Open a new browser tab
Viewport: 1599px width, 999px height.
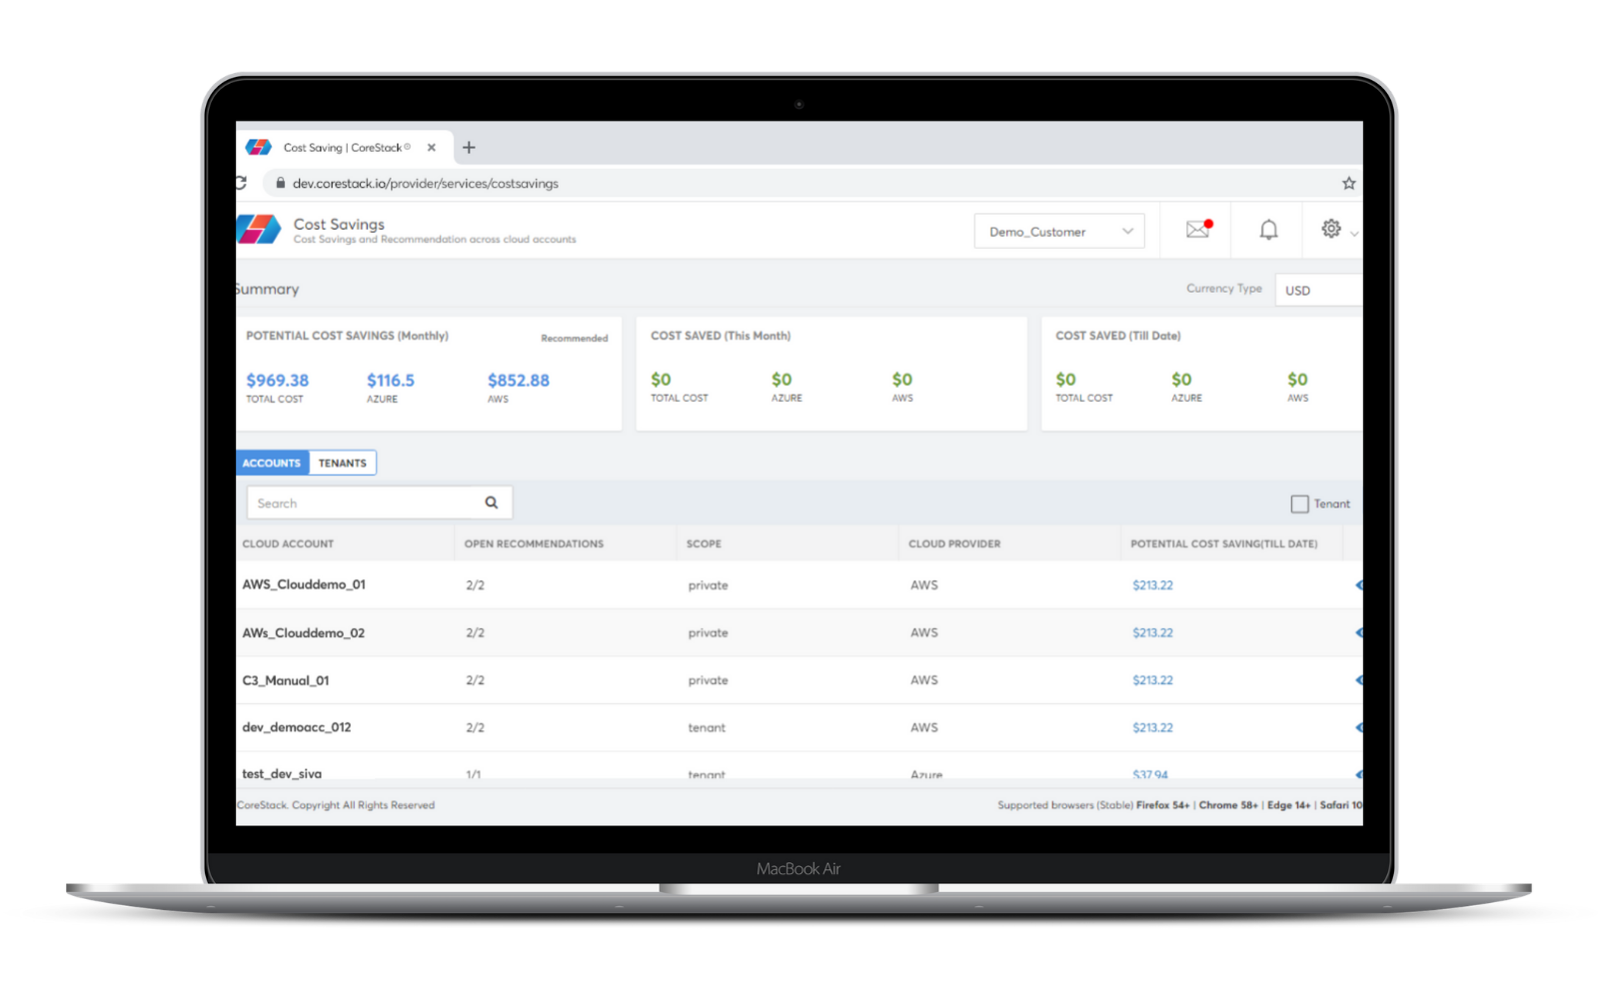[x=469, y=148]
